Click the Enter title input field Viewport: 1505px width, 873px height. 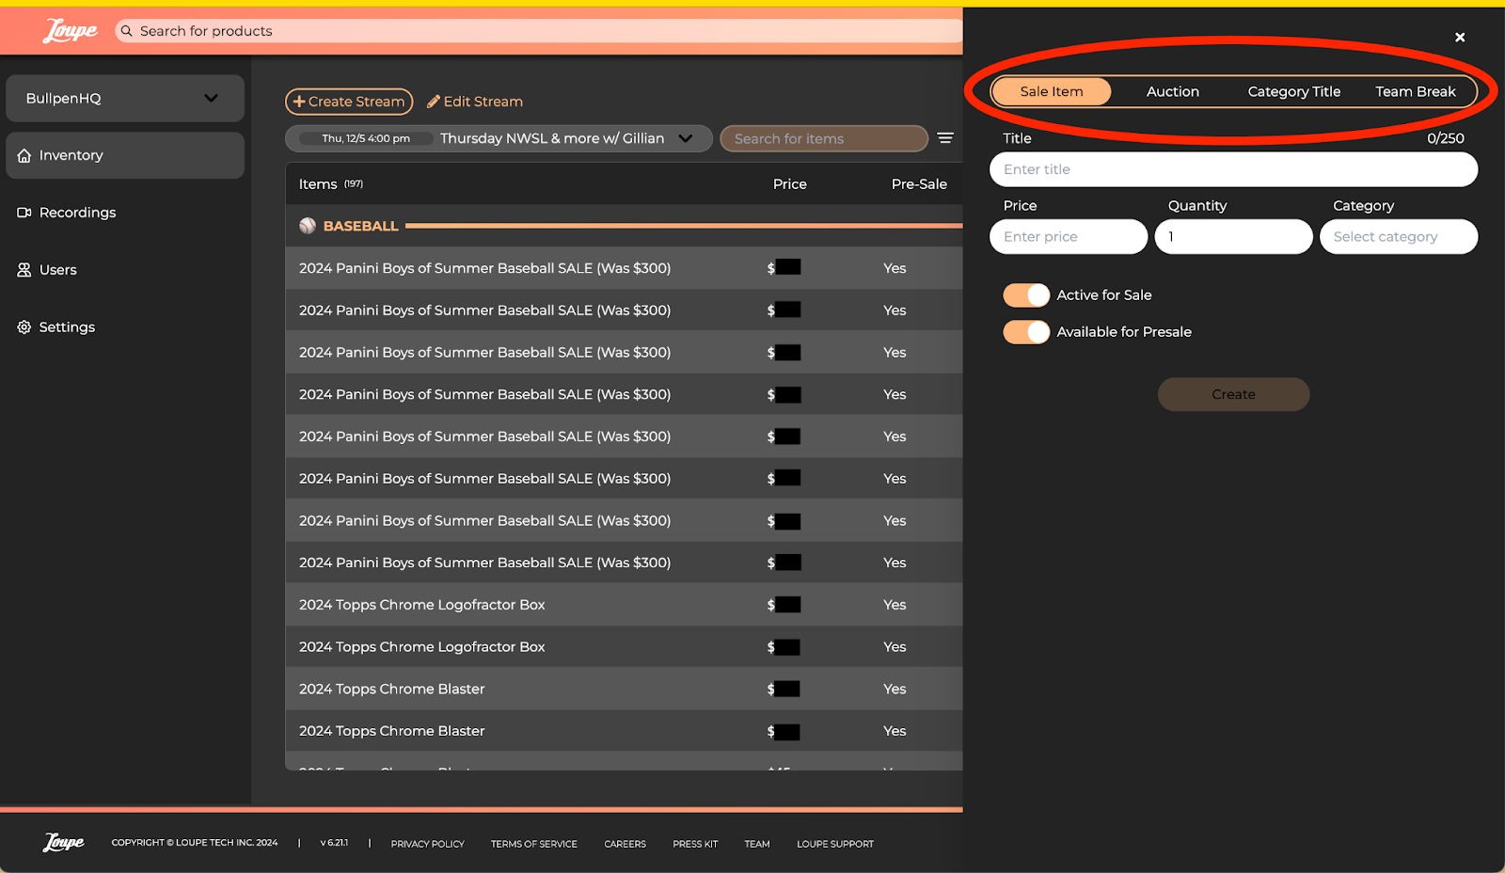1233,169
